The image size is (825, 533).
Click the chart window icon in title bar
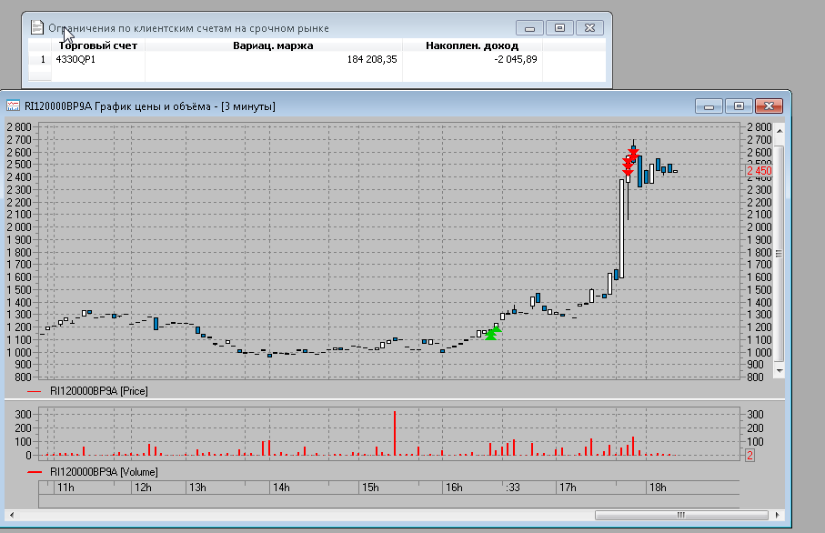[x=14, y=106]
